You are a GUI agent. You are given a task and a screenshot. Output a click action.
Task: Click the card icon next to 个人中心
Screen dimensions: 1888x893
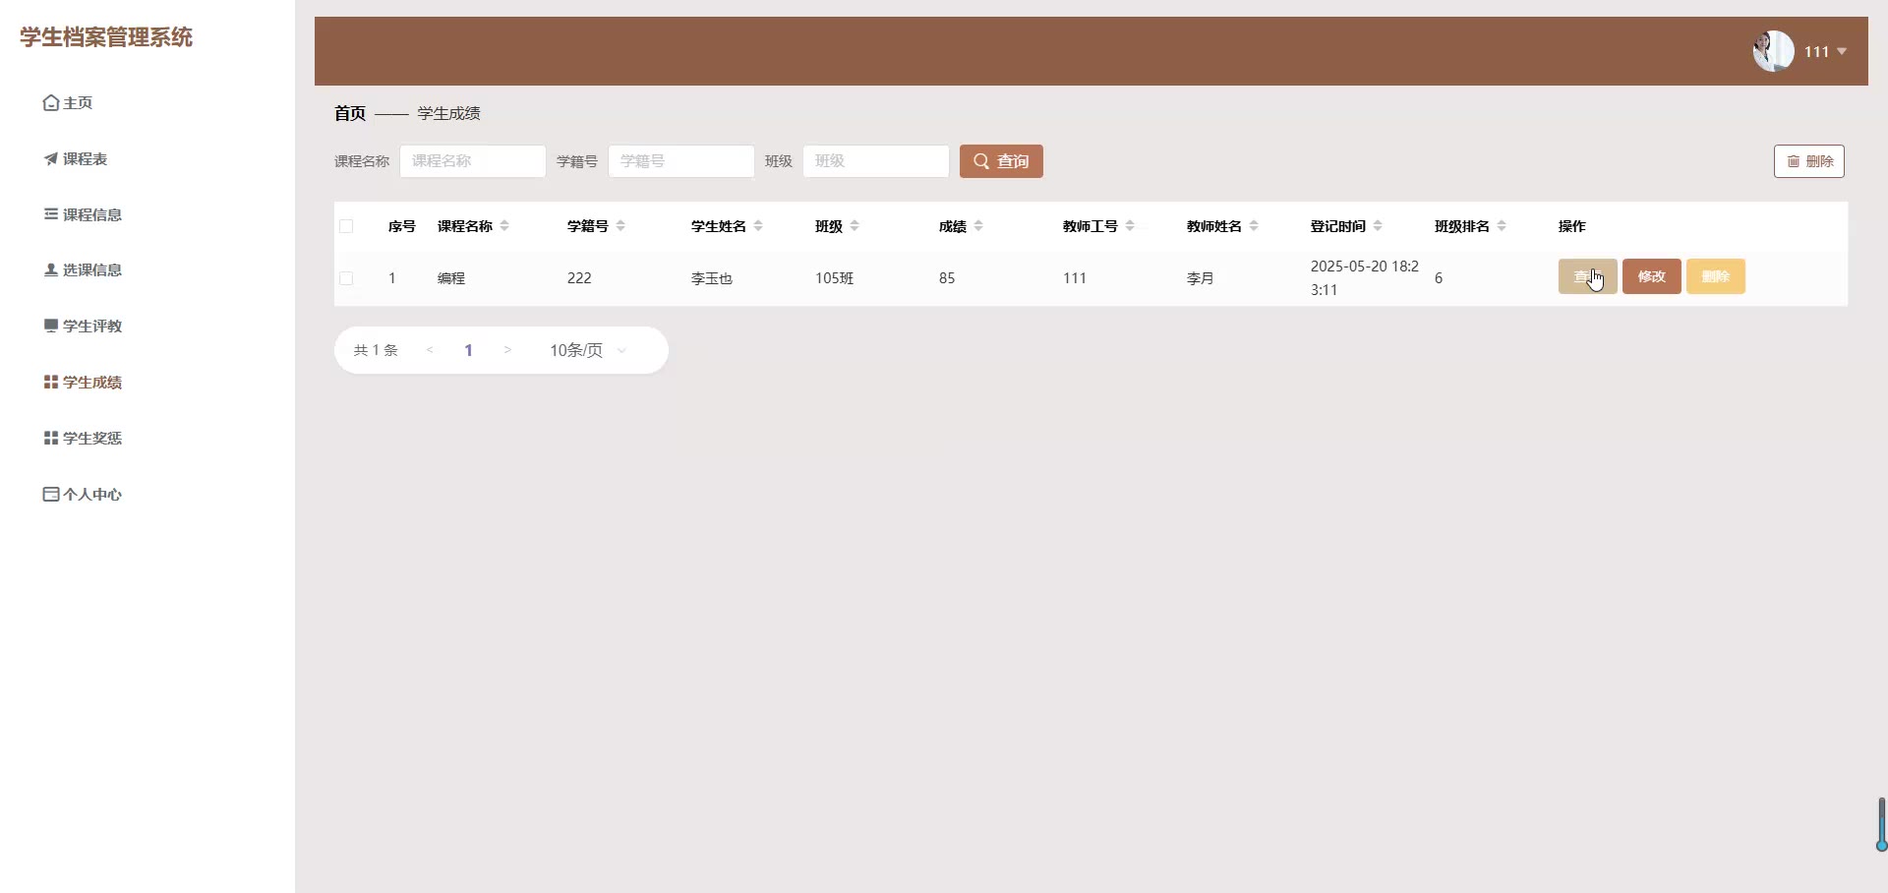tap(51, 495)
